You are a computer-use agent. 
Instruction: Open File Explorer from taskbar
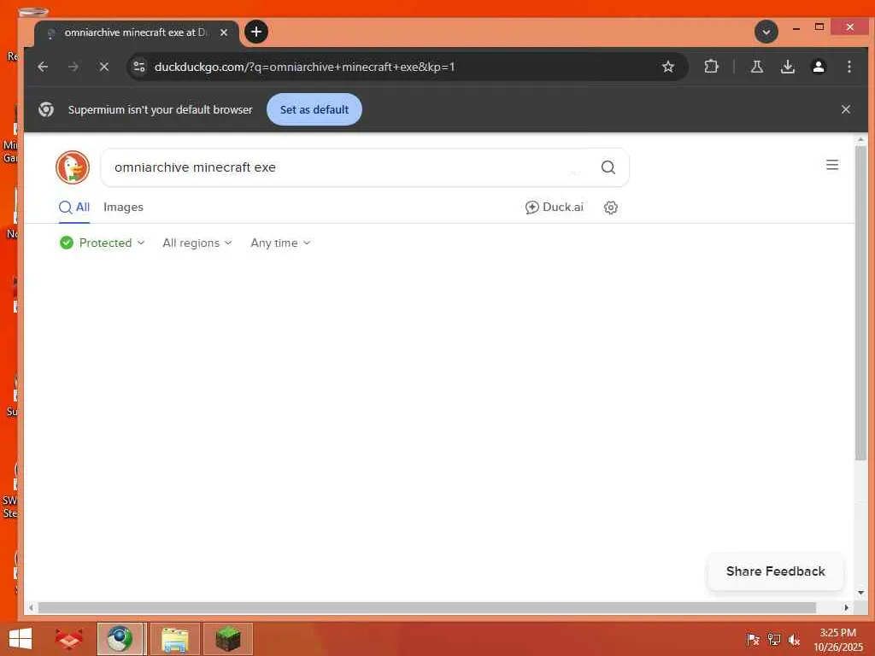174,639
